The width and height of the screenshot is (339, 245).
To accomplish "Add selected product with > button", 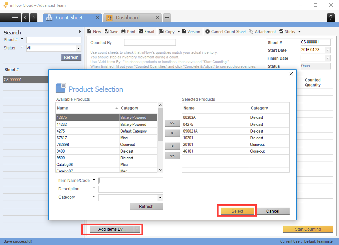I will click(172, 133).
